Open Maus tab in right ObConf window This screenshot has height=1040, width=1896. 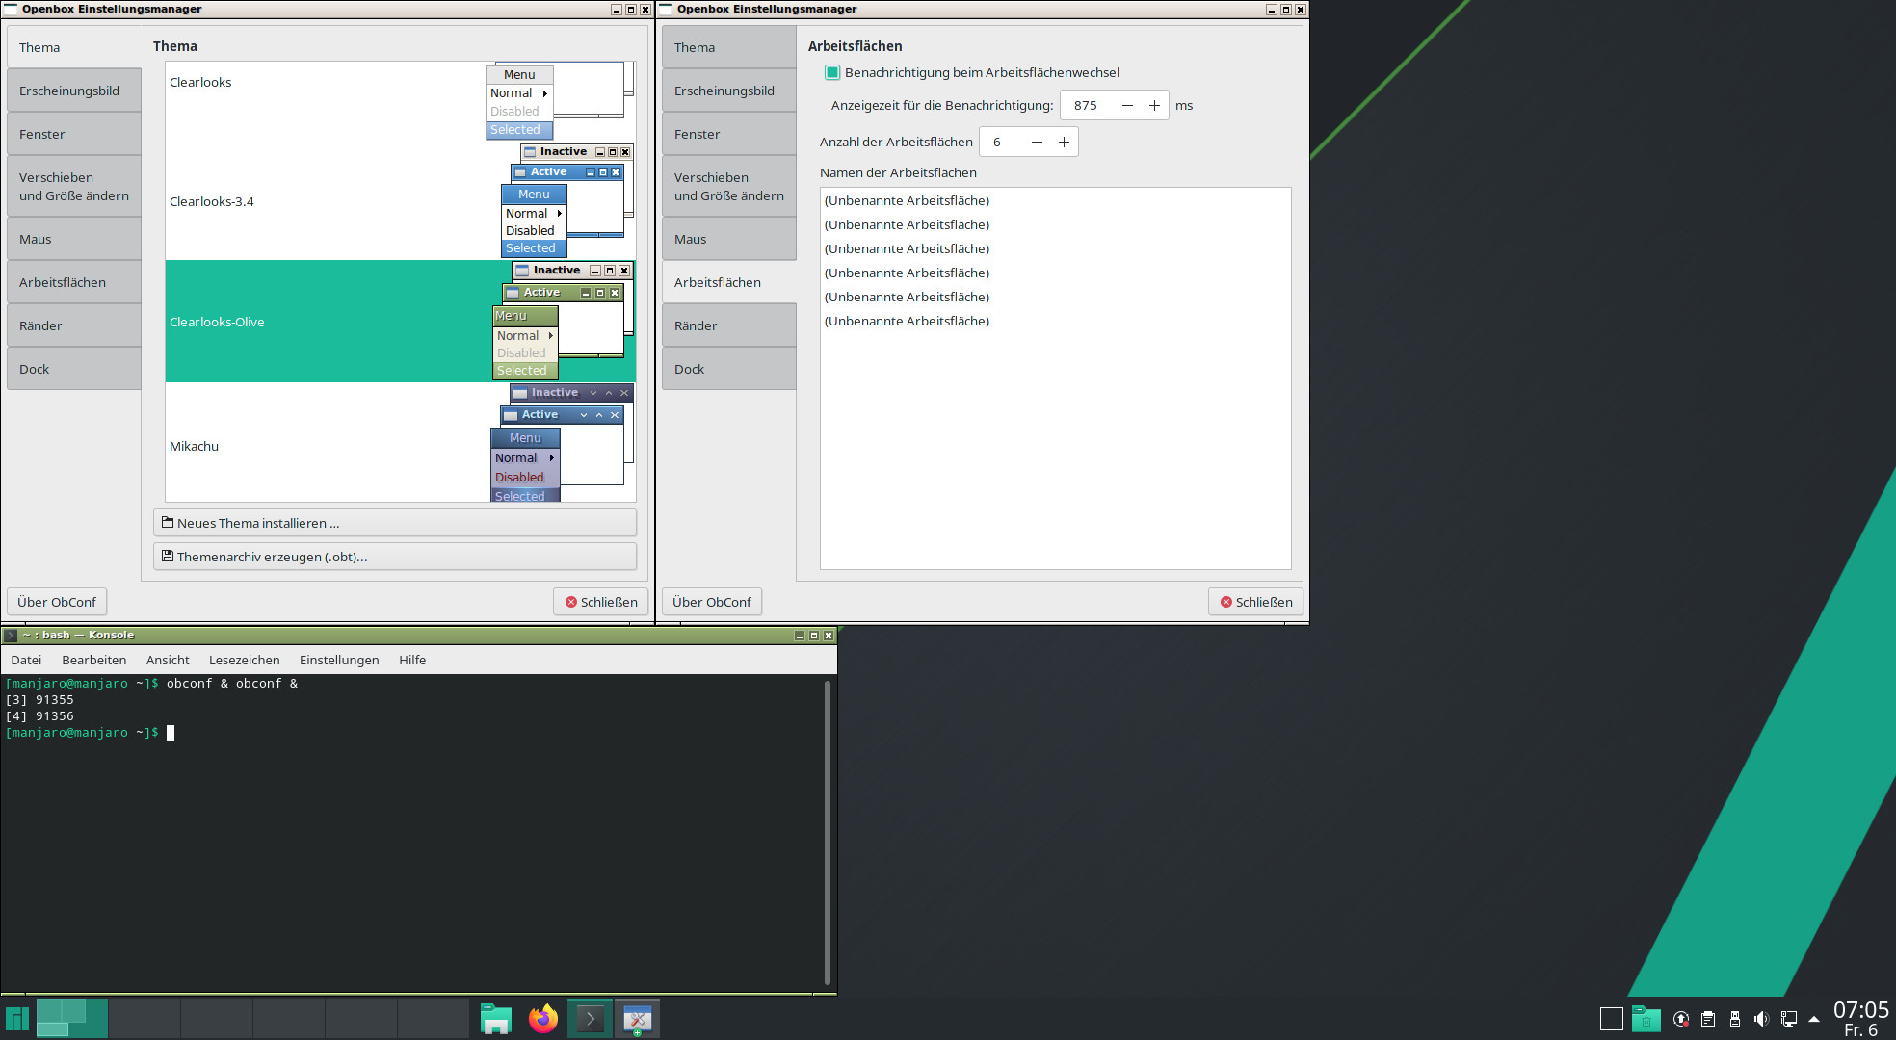point(729,239)
